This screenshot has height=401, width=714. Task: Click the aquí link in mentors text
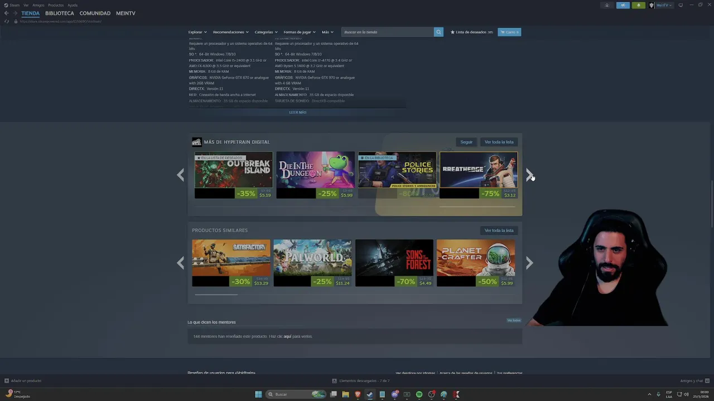pyautogui.click(x=287, y=336)
